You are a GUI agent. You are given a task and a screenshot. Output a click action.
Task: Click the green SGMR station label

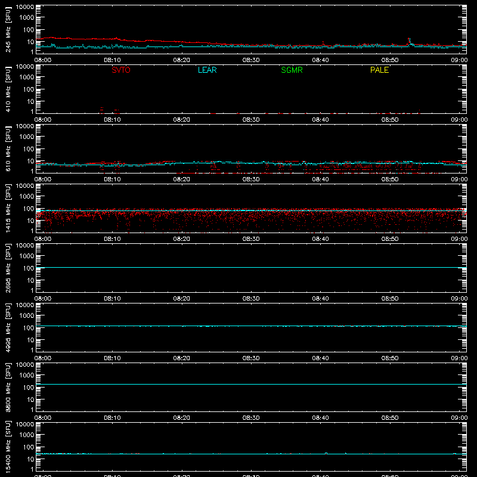(292, 70)
